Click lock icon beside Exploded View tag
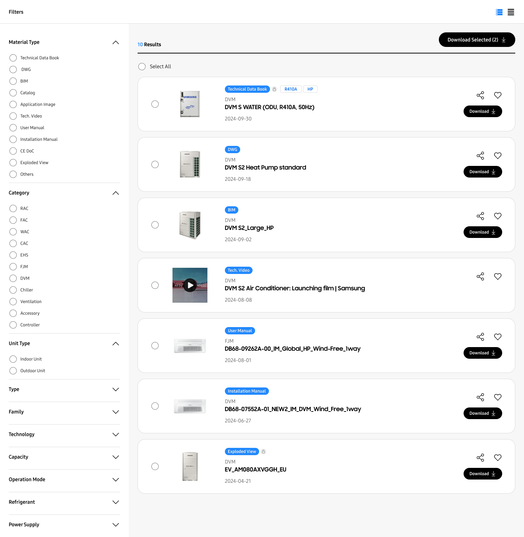The image size is (524, 537). pyautogui.click(x=263, y=452)
